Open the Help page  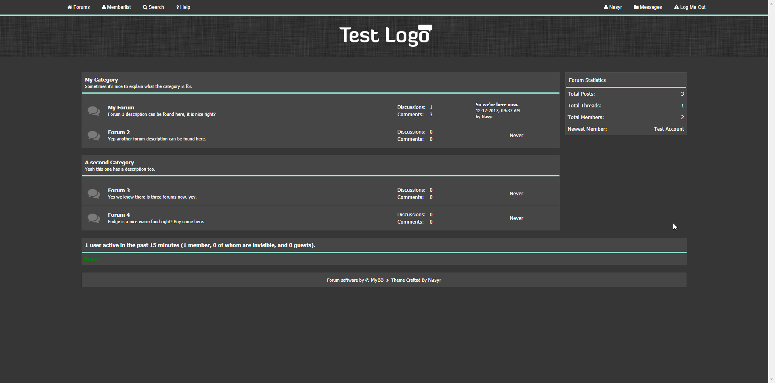click(183, 7)
